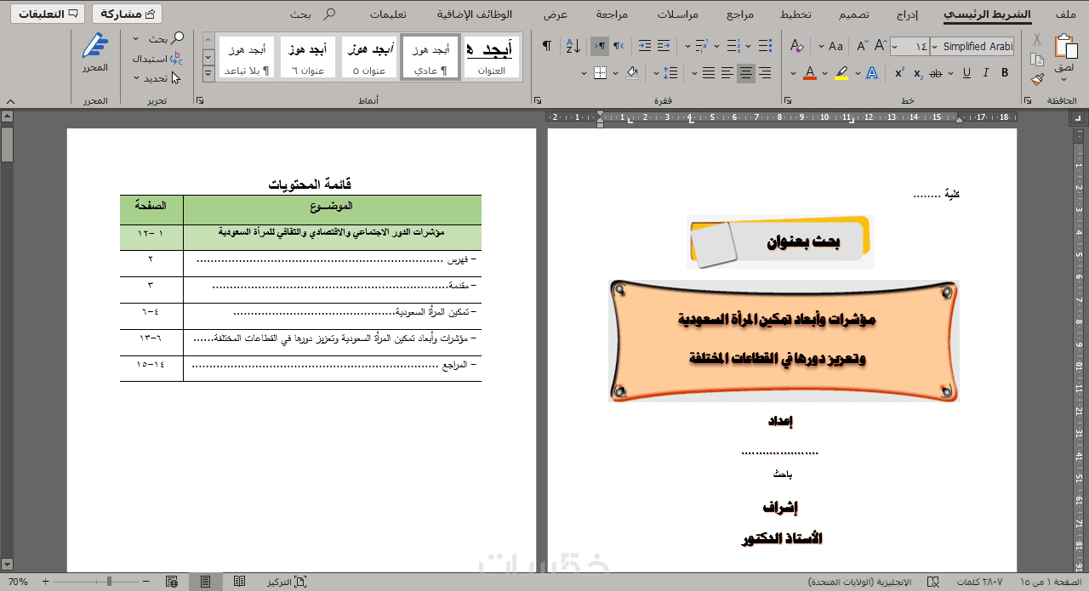Click the search (بحث) box in title bar
The width and height of the screenshot is (1089, 591).
pos(312,14)
